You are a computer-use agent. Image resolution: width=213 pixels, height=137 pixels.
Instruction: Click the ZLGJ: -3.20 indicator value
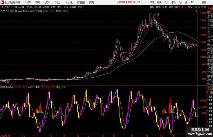point(21,87)
